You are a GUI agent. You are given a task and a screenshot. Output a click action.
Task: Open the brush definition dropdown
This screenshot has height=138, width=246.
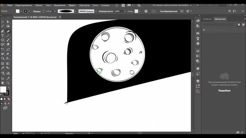96,11
